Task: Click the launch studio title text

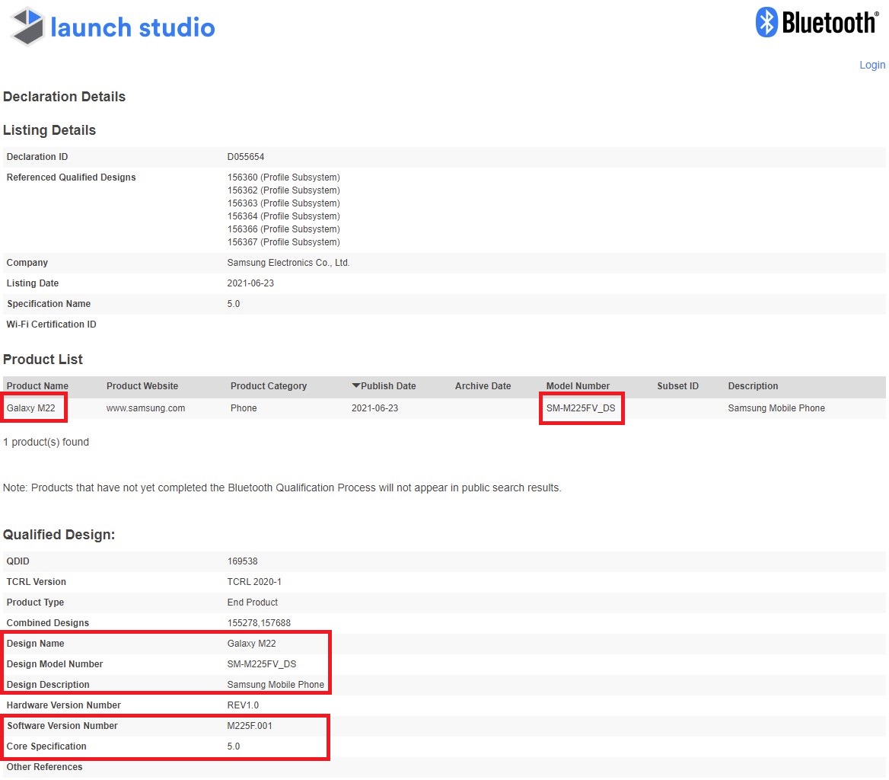Action: point(132,27)
